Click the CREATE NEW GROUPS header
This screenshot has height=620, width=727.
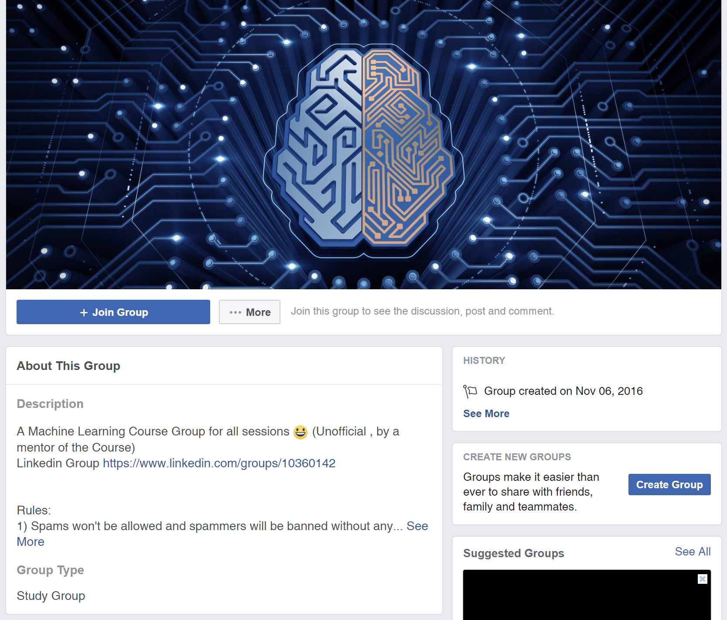pos(517,457)
